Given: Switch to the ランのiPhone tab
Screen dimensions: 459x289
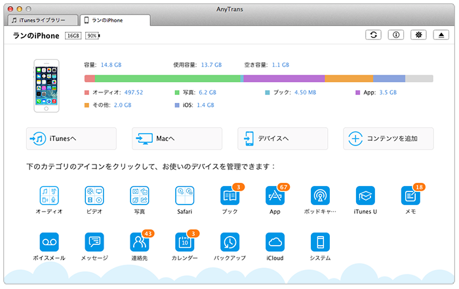Looking at the screenshot, I should tap(115, 20).
